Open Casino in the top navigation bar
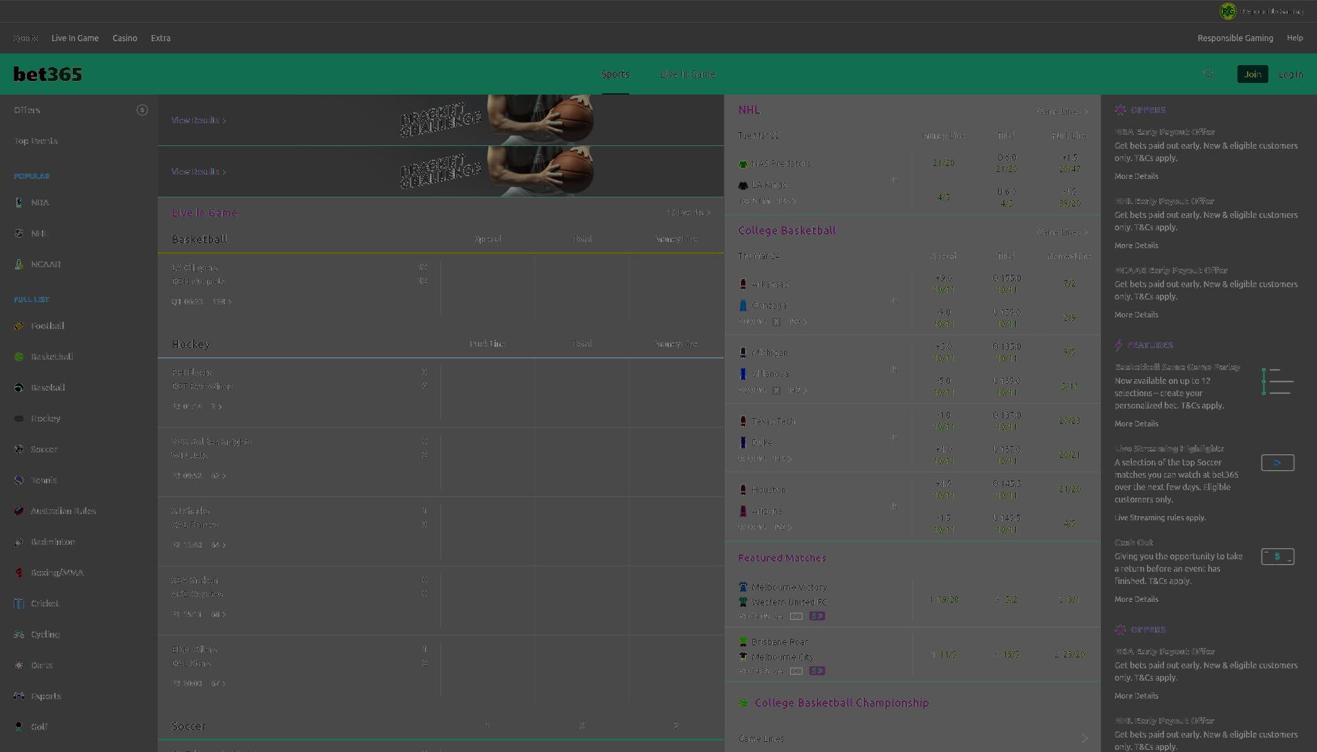 (125, 38)
